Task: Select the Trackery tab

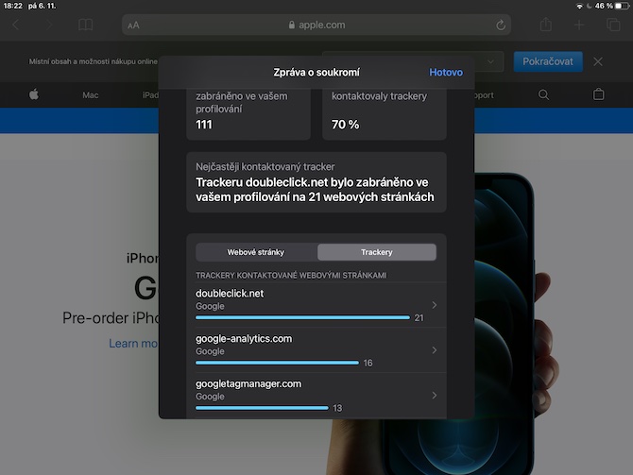Action: pos(377,252)
